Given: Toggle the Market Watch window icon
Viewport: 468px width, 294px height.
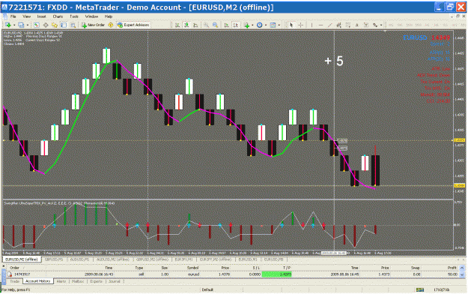Looking at the screenshot, I should pyautogui.click(x=36, y=25).
